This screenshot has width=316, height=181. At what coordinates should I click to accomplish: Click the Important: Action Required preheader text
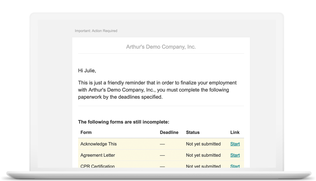point(96,31)
